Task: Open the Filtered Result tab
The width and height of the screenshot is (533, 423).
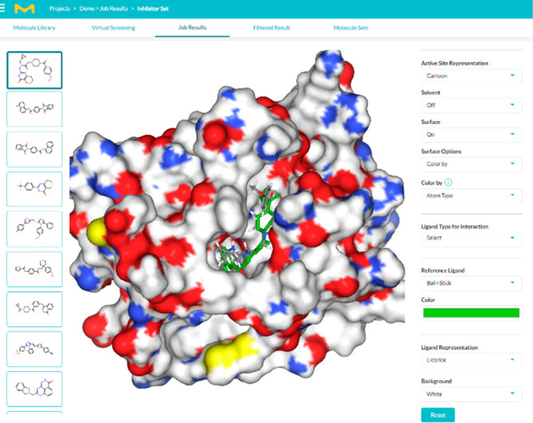Action: (x=270, y=28)
